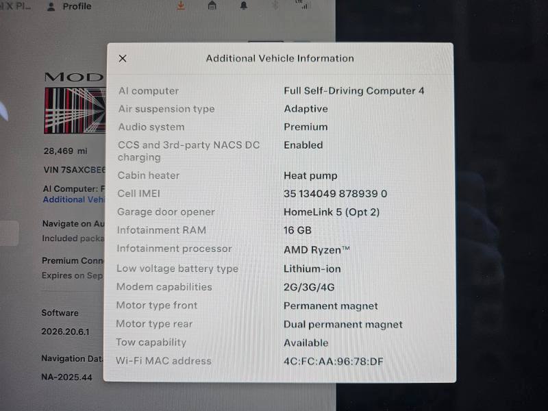548x411 pixels.
Task: Open the HomeLink garage icon
Action: coord(212,5)
